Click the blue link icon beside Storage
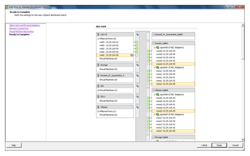The width and height of the screenshot is (250, 156). 138,65
